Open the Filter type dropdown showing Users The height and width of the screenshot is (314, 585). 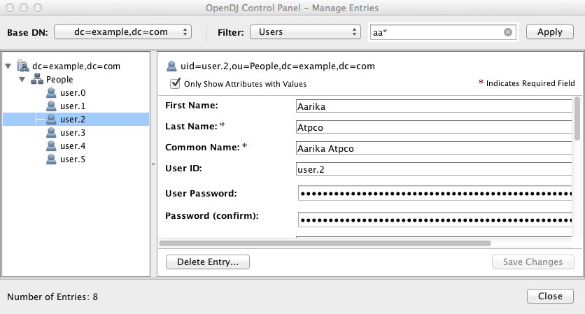[x=305, y=32]
